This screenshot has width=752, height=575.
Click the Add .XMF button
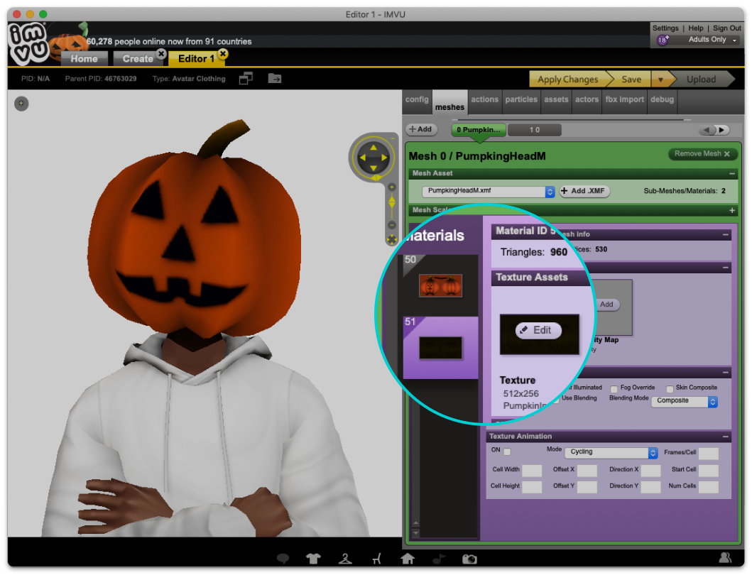584,191
